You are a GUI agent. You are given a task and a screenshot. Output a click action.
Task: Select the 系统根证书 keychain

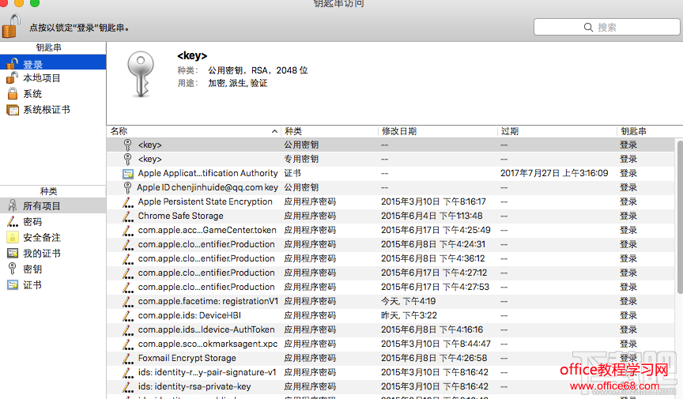[x=46, y=110]
